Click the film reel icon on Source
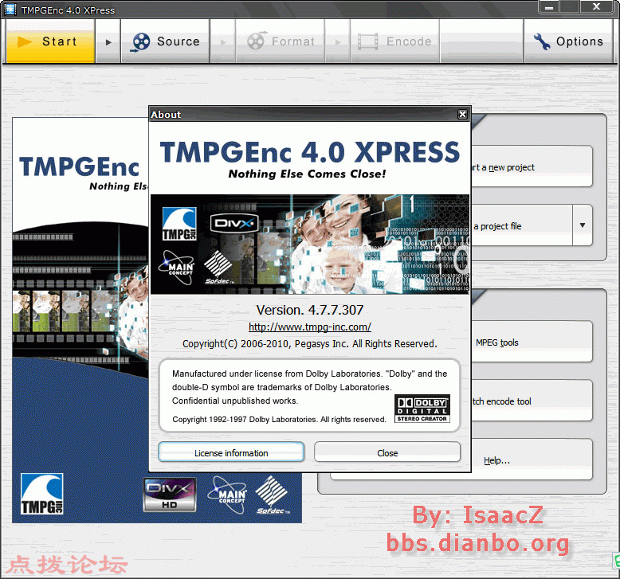 tap(140, 42)
